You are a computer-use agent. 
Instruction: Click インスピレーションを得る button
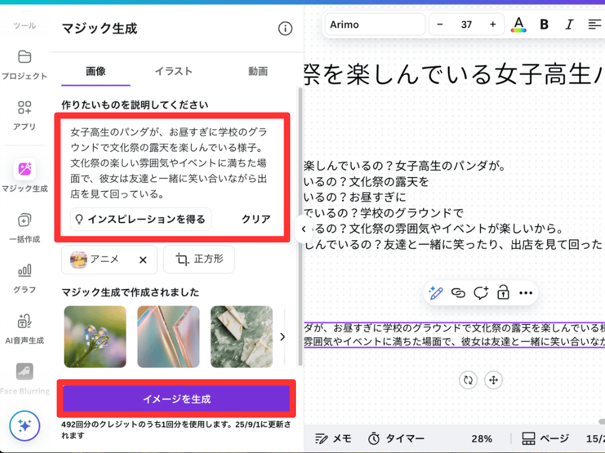tap(141, 219)
